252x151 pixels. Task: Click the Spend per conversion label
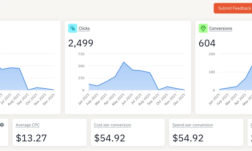coord(192,125)
